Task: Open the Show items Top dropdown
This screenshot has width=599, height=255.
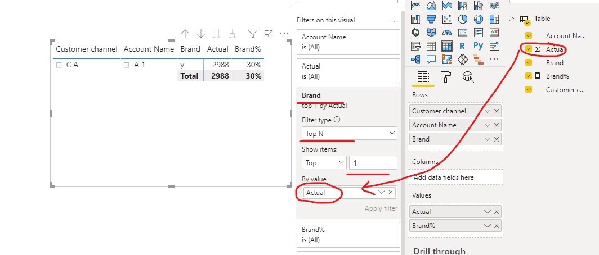Action: point(324,163)
